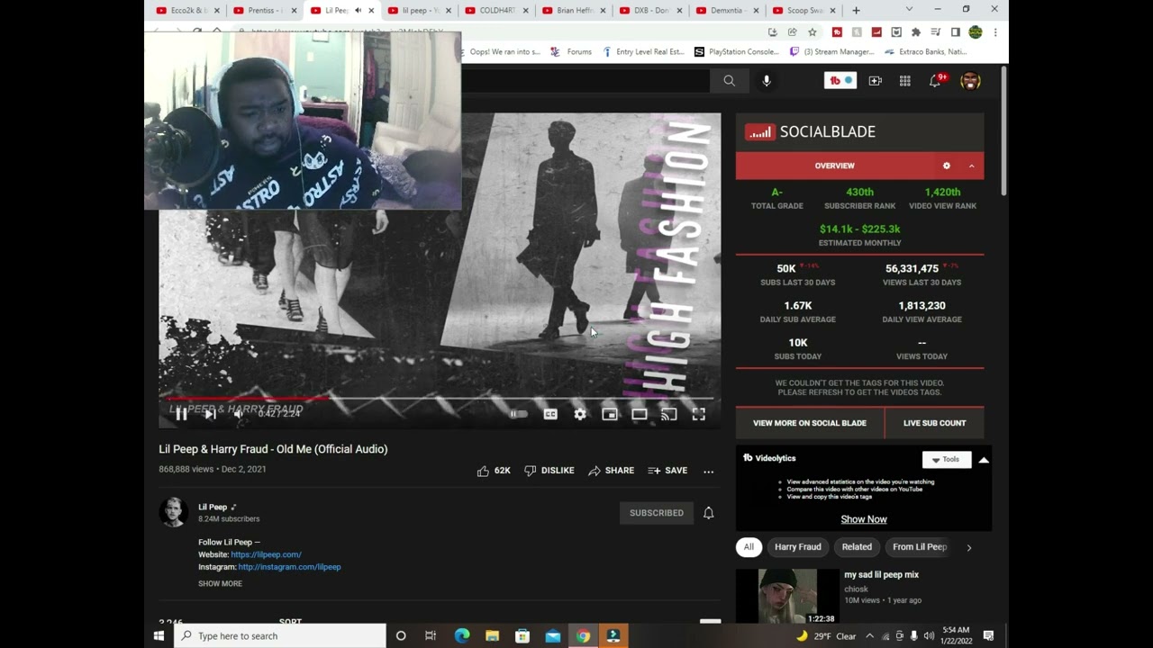The image size is (1153, 648).
Task: Open the Stream Manager bookmark
Action: 831,52
